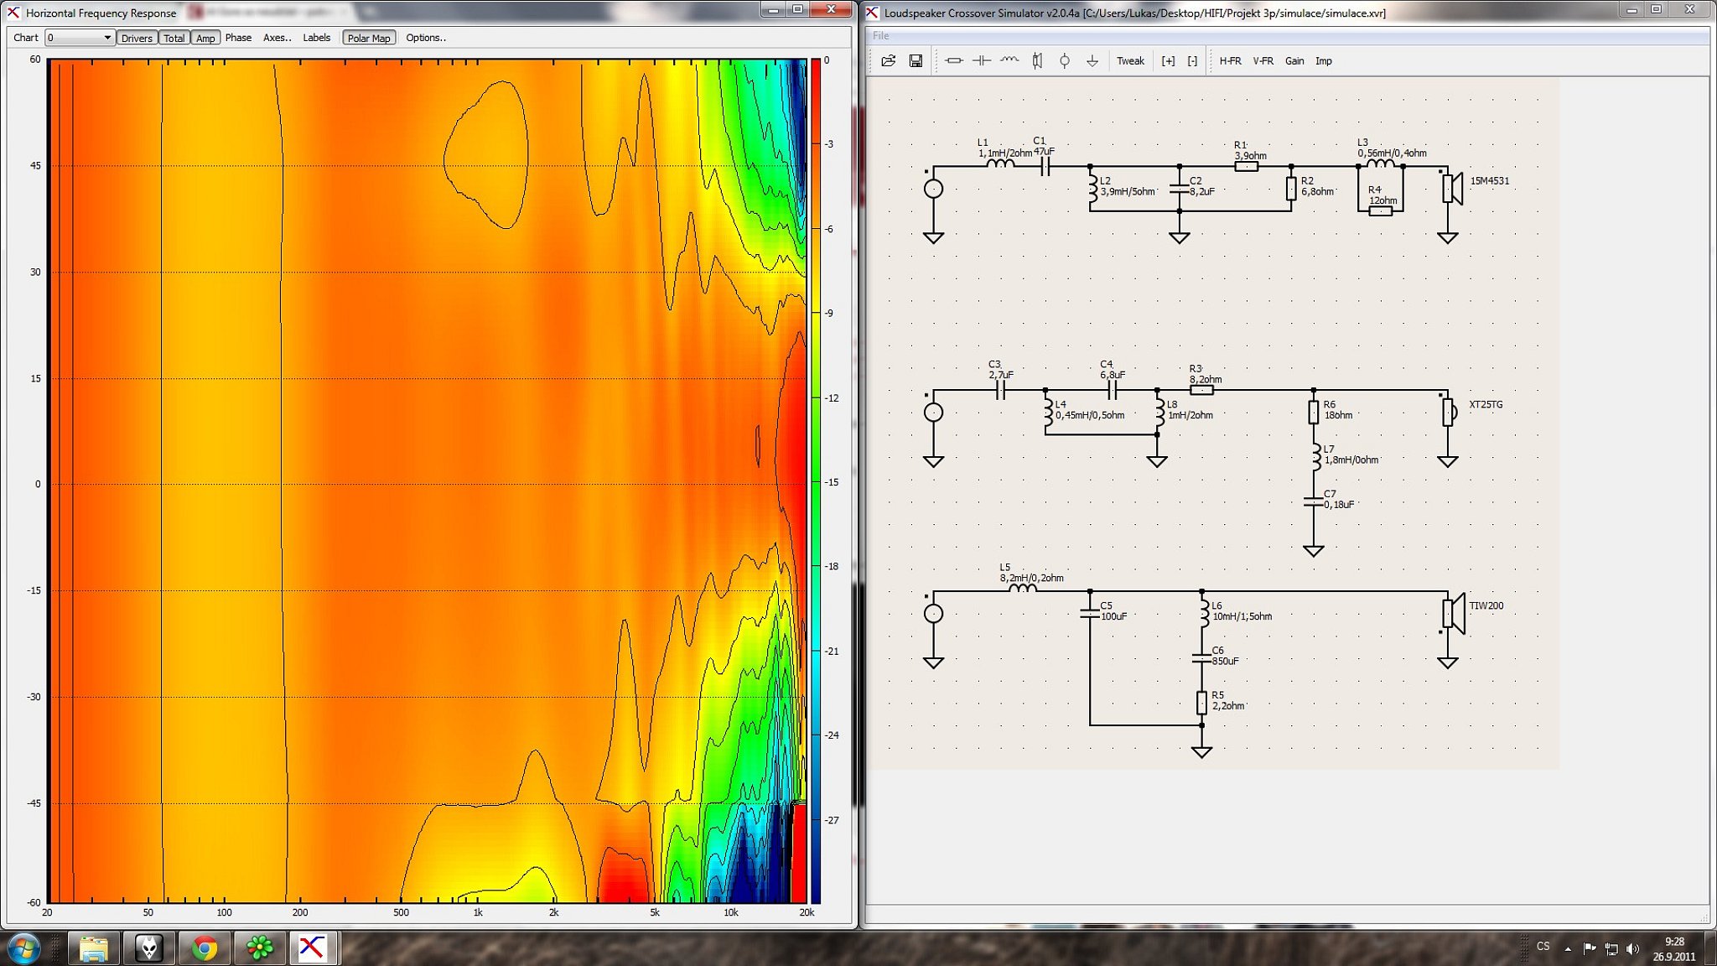Screen dimensions: 1717x966
Task: Select the ground symbol tool
Action: click(1092, 61)
